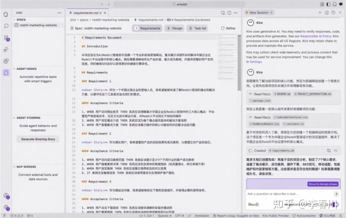
Task: Open the Source Control icon
Action: click(x=6, y=38)
